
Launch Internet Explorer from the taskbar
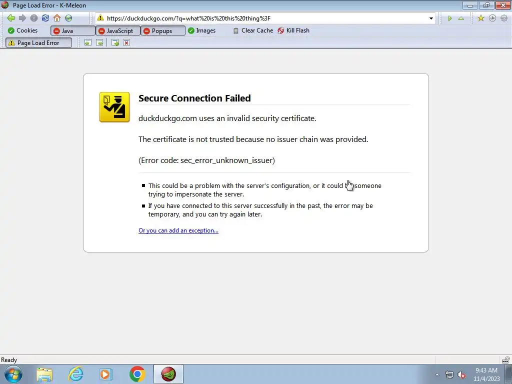pos(75,374)
